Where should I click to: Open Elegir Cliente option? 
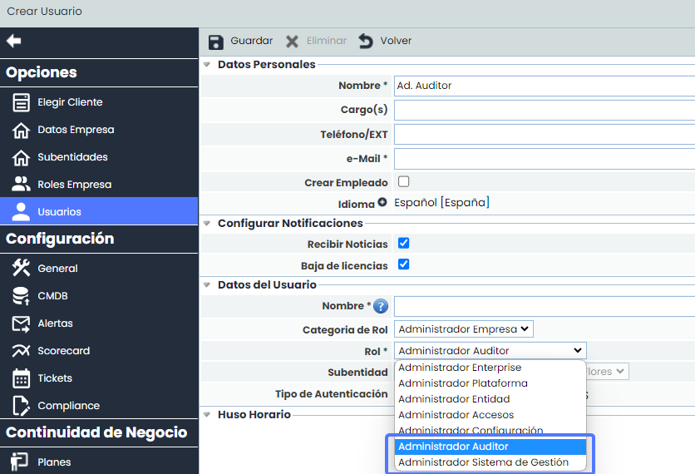[x=70, y=102]
